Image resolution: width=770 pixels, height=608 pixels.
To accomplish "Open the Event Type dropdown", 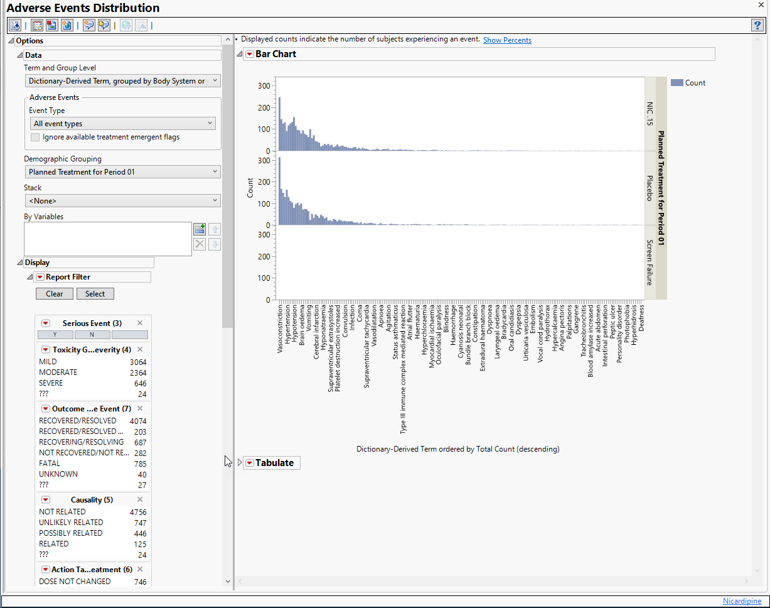I will pyautogui.click(x=122, y=124).
